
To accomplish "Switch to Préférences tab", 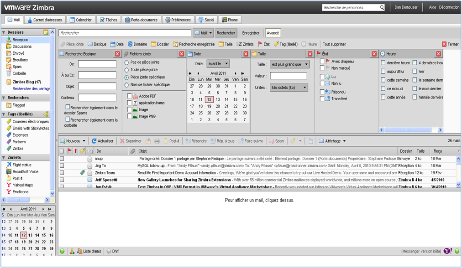I will click(178, 20).
